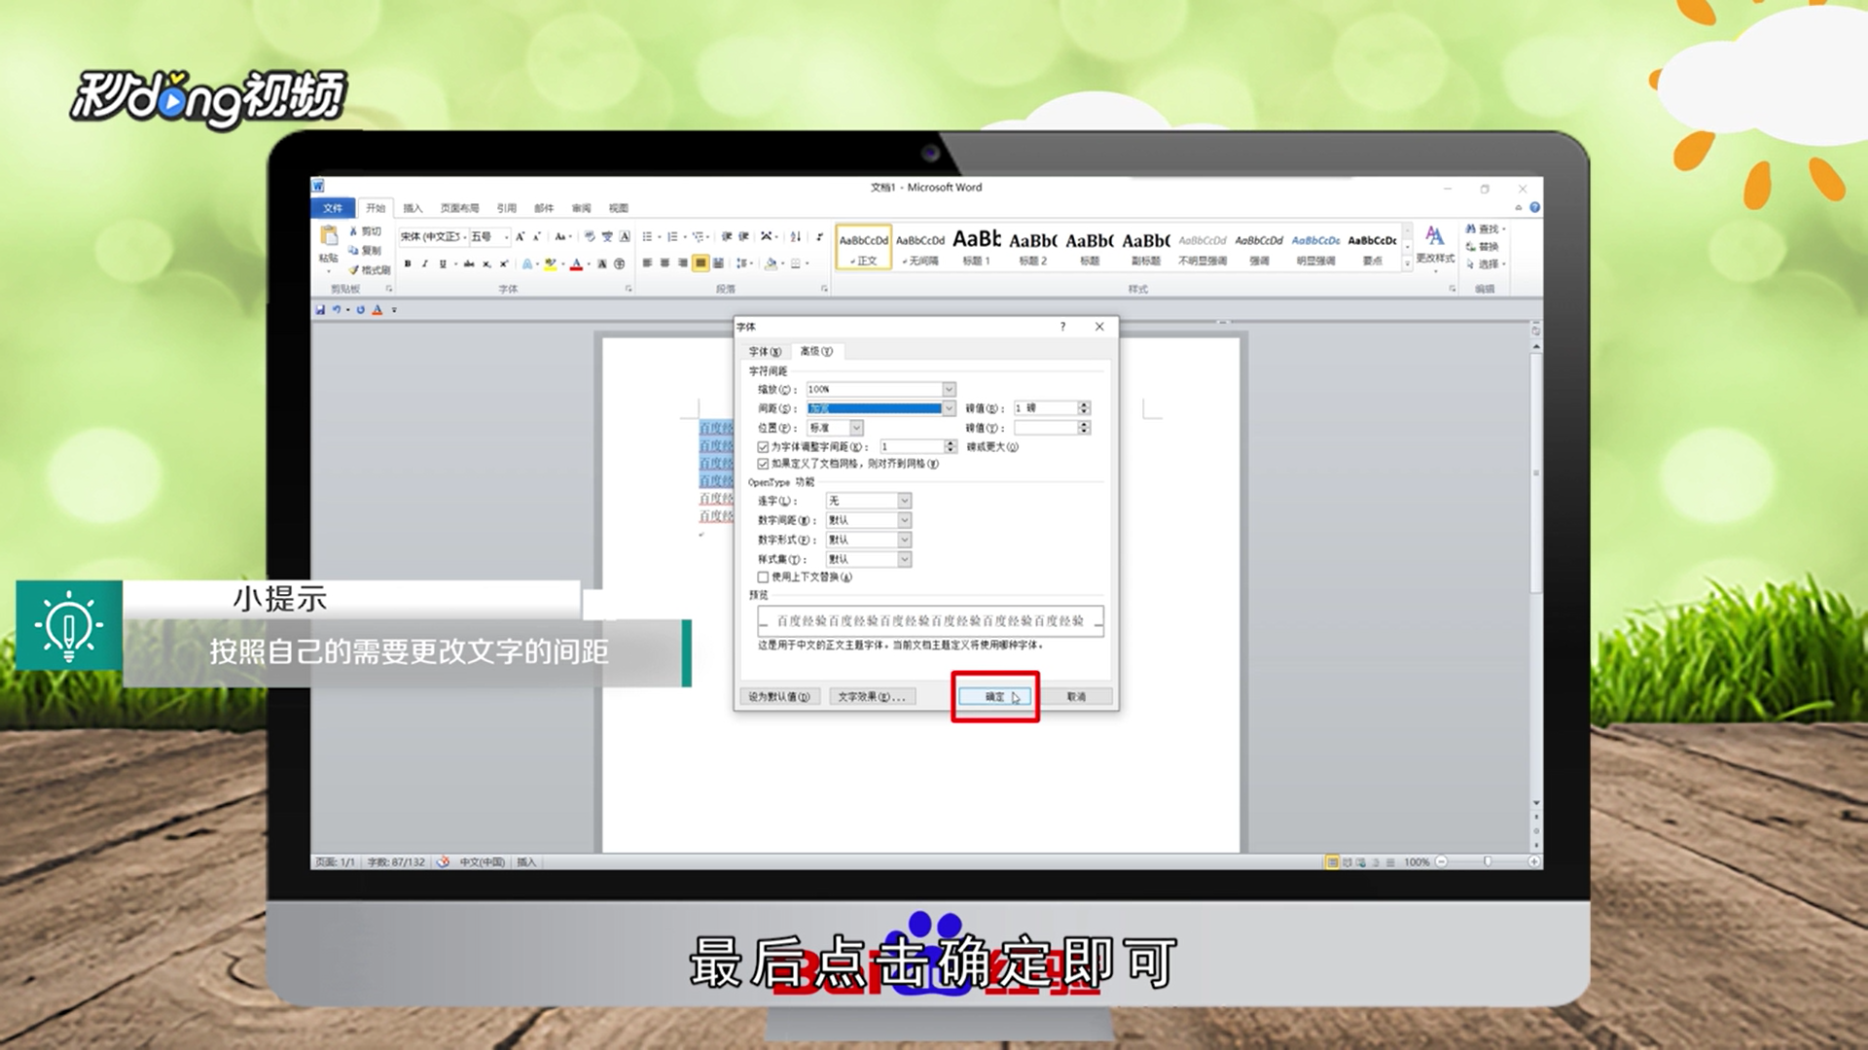The image size is (1868, 1050).
Task: Toggle the align to document grid checkbox
Action: click(763, 464)
